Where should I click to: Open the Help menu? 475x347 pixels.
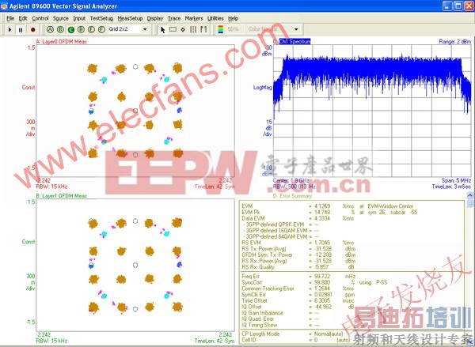[x=233, y=18]
